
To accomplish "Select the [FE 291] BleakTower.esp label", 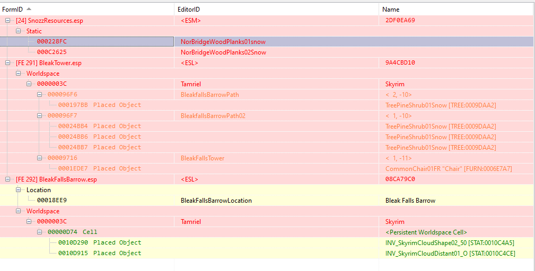I will pos(49,63).
